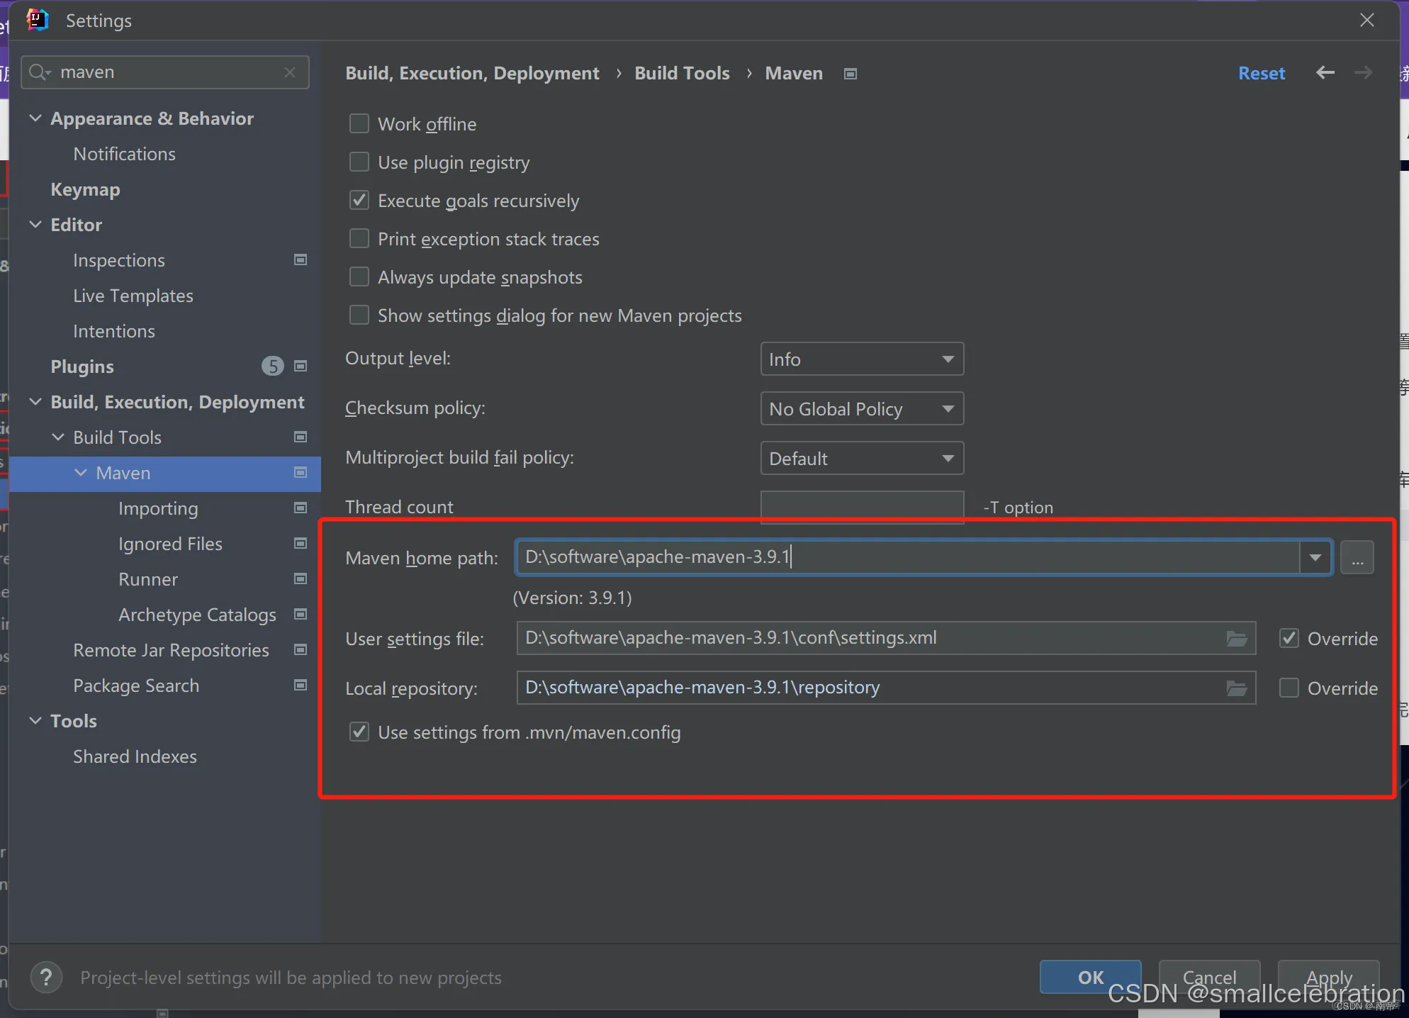The height and width of the screenshot is (1018, 1409).
Task: Expand the Maven home path dropdown arrow
Action: (x=1316, y=557)
